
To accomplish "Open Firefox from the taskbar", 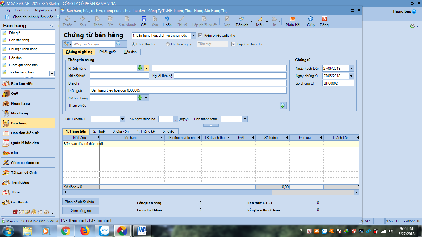I will pos(84,231).
